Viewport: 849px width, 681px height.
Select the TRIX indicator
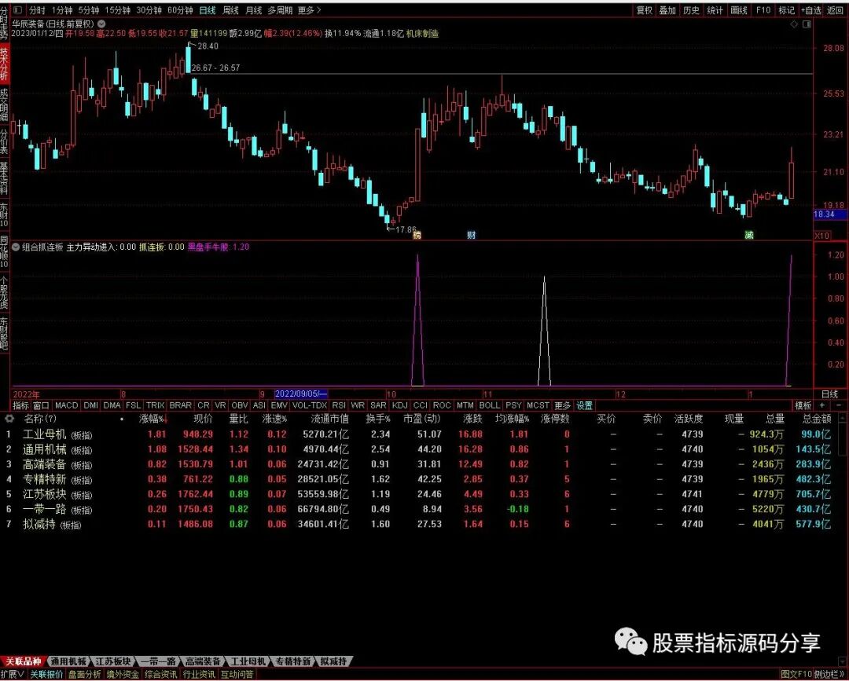click(156, 405)
